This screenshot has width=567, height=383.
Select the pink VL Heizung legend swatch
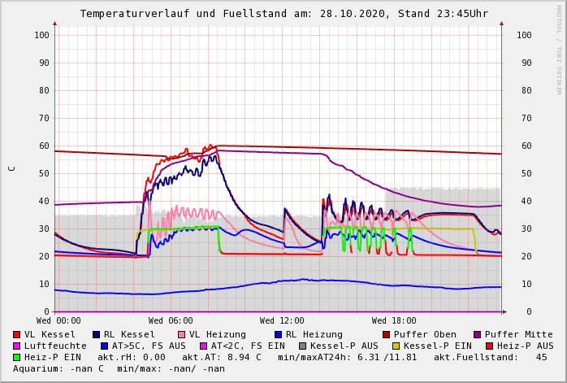[181, 335]
